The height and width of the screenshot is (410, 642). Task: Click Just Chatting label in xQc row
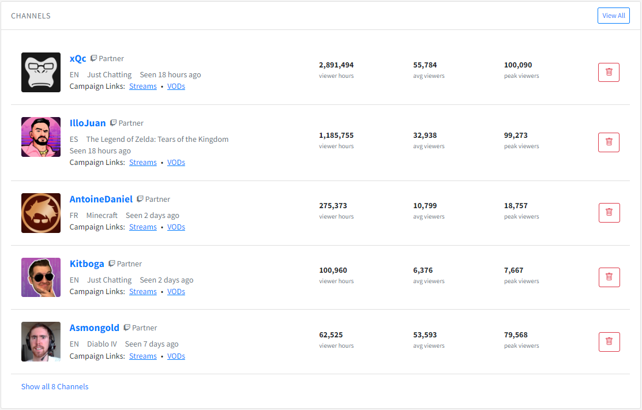pyautogui.click(x=110, y=75)
